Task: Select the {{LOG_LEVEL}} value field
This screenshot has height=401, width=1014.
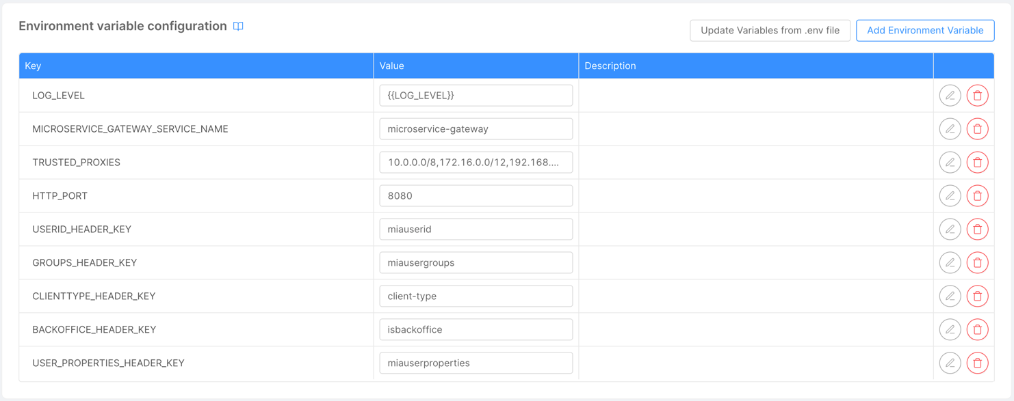Action: coord(476,95)
